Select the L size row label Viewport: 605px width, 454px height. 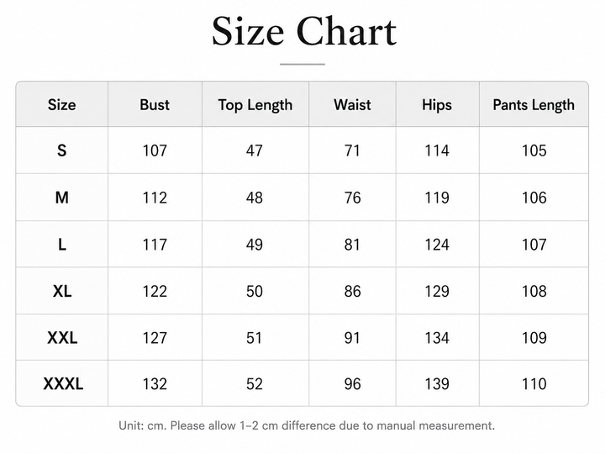point(61,245)
